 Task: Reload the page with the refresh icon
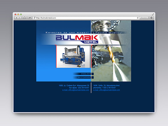pyautogui.click(x=138, y=18)
